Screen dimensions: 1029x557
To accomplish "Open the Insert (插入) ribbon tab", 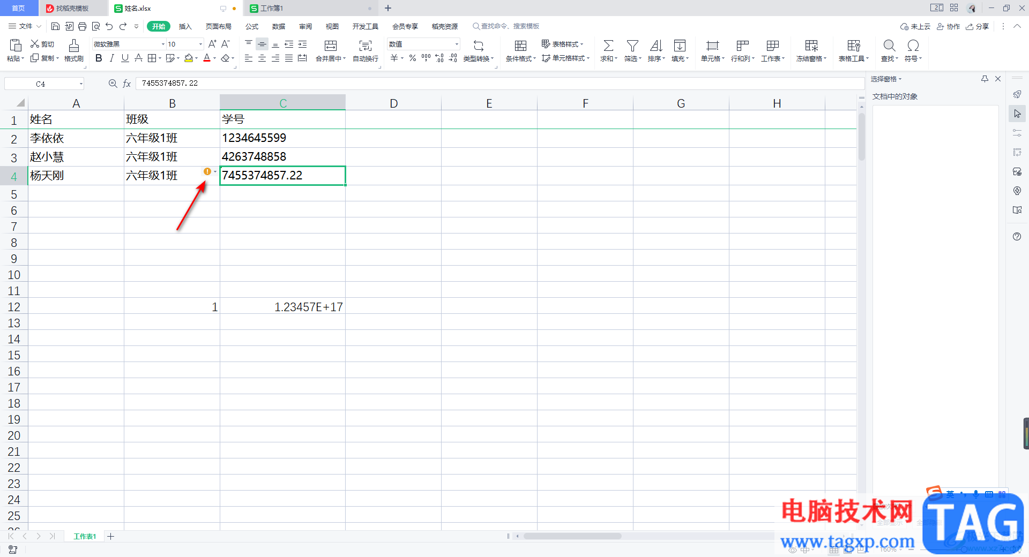I will coord(185,26).
